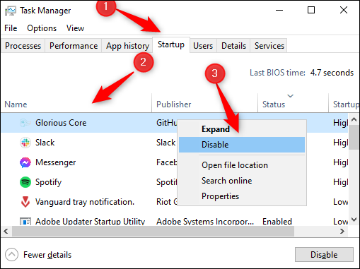Choose Search online in context menu
The height and width of the screenshot is (269, 360).
click(242, 181)
